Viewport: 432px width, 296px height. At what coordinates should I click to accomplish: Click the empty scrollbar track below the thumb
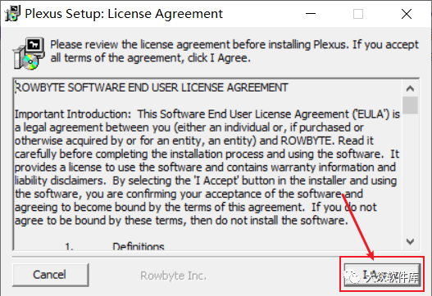click(410, 173)
